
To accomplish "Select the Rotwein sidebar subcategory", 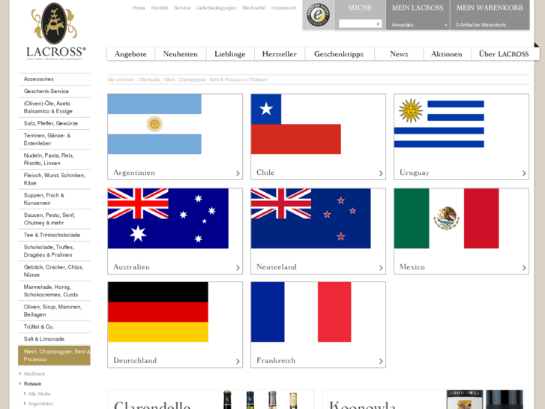I will tap(32, 383).
